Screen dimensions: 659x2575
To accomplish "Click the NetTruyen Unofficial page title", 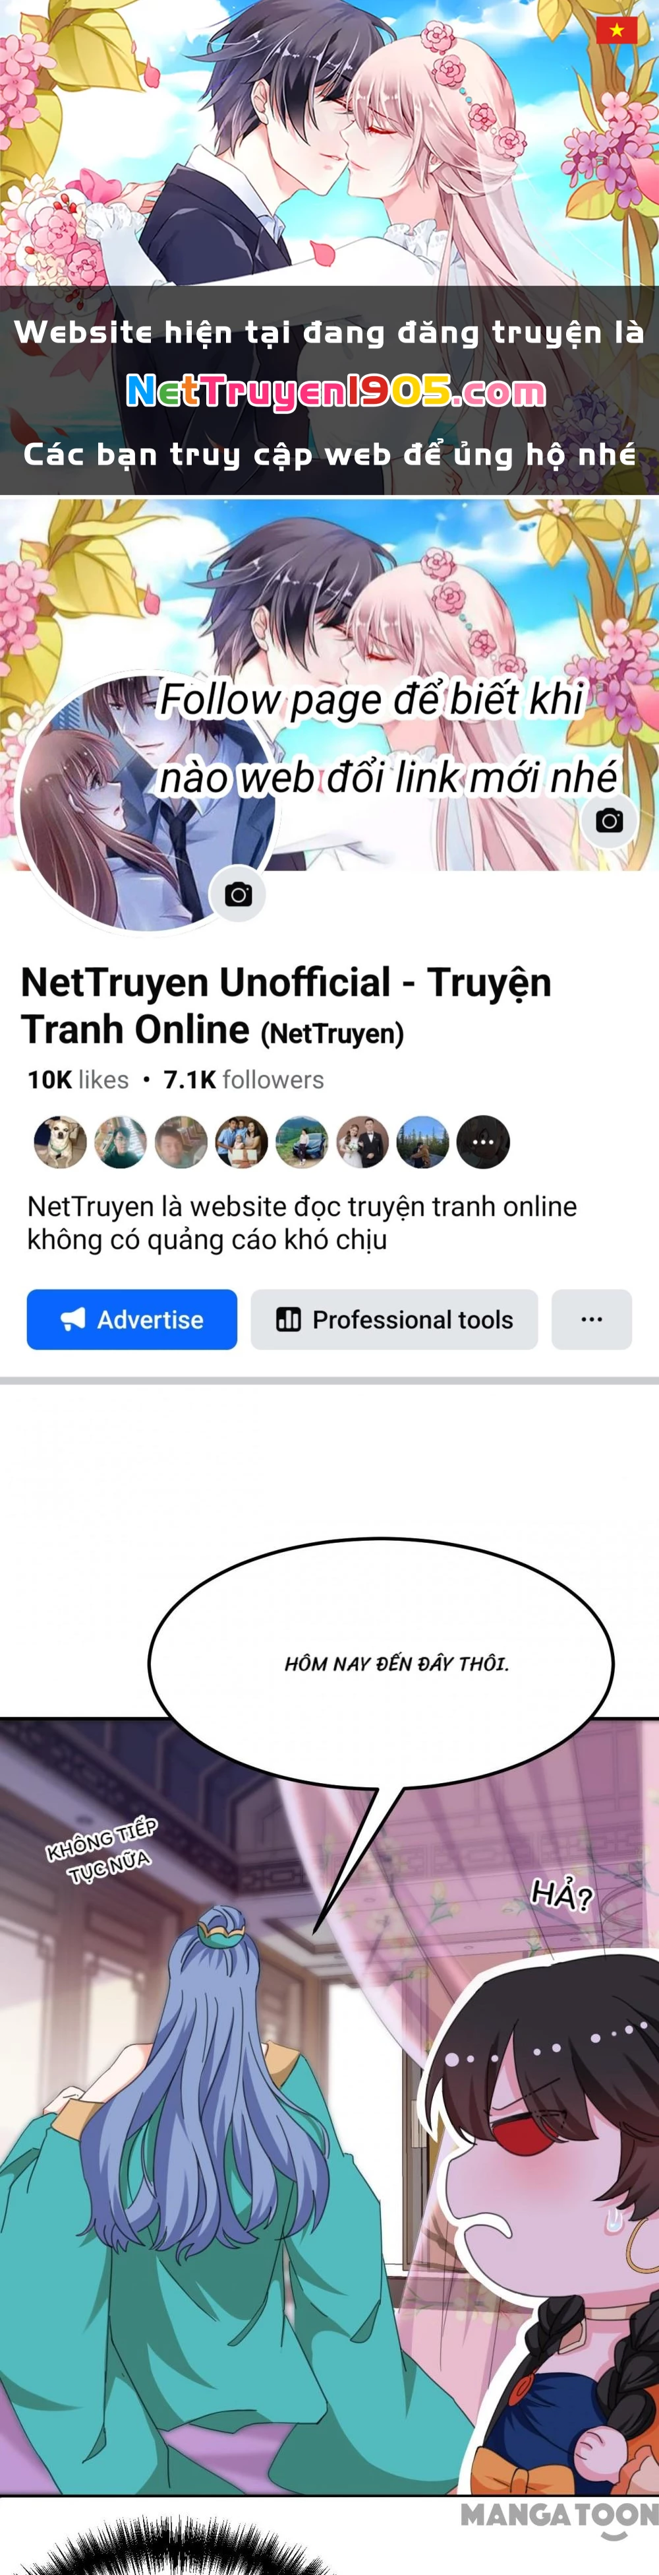I will [x=285, y=1006].
